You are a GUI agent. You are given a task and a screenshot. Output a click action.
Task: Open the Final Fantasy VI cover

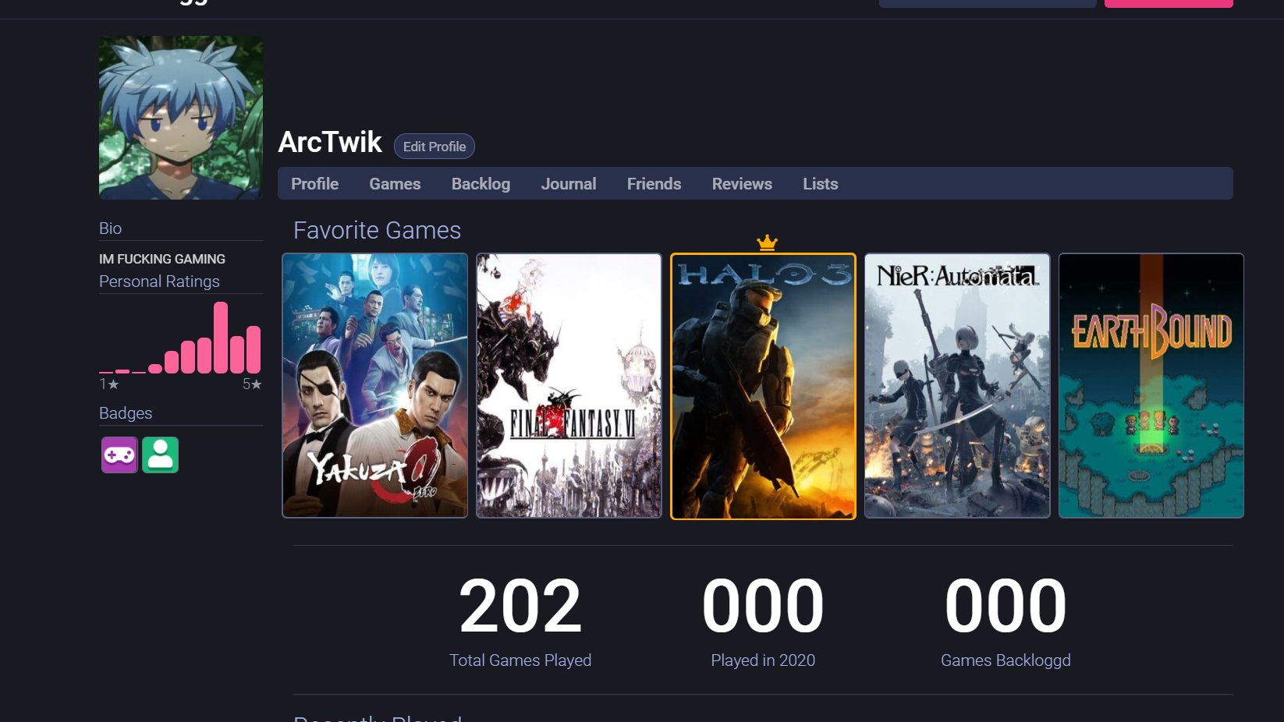[x=569, y=385]
